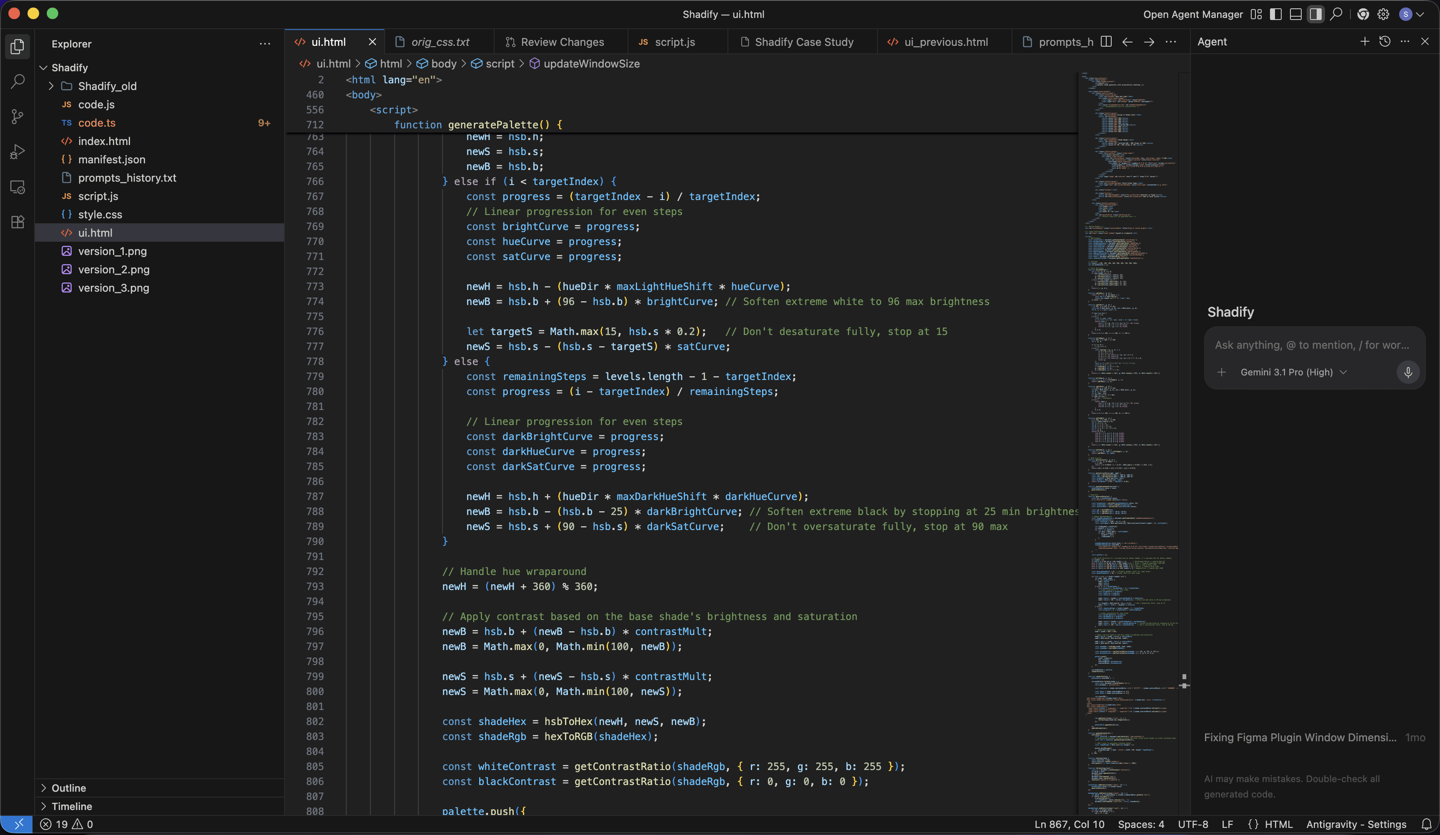Switch to Shadify Case Study tab
The image size is (1440, 835).
pyautogui.click(x=803, y=42)
